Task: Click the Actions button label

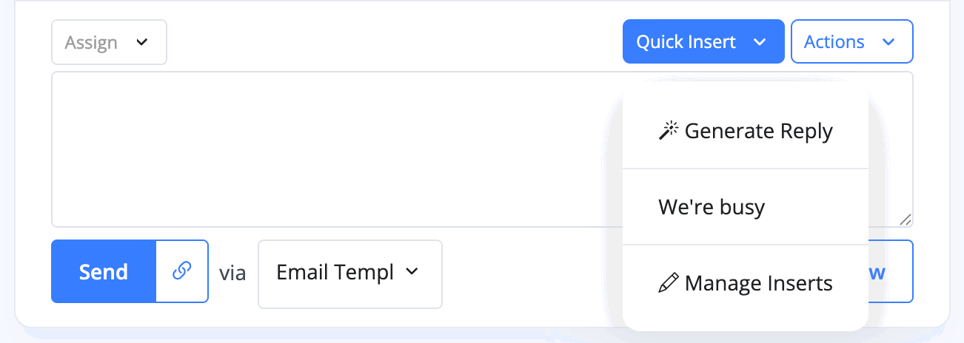Action: pos(834,42)
